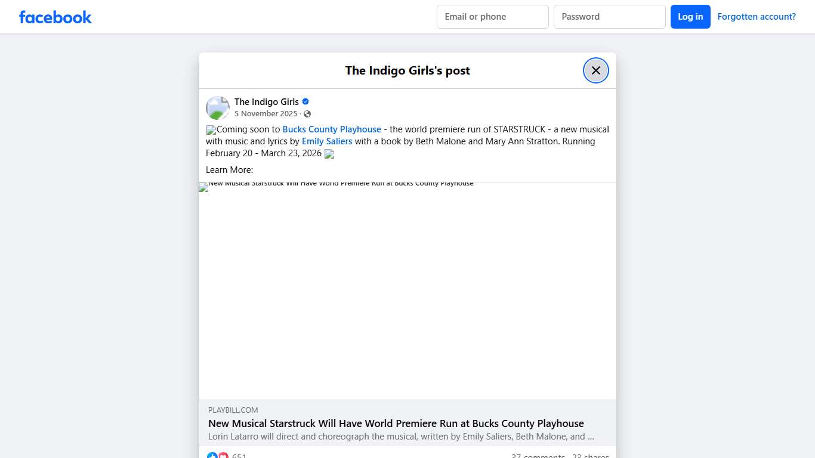
Task: Open the Playbill article preview image
Action: [x=407, y=291]
